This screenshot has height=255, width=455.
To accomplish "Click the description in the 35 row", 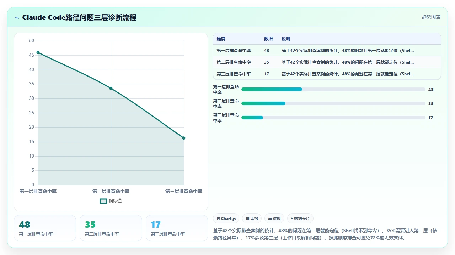I will coord(348,62).
